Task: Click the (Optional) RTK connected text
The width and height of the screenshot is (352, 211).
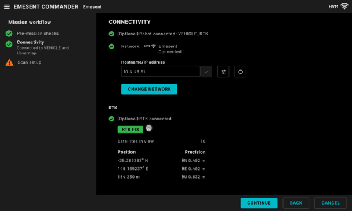Action: pyautogui.click(x=144, y=119)
